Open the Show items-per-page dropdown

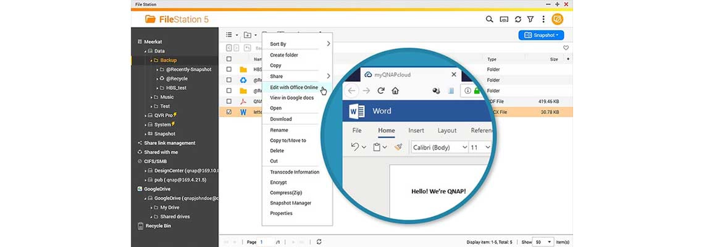[544, 241]
